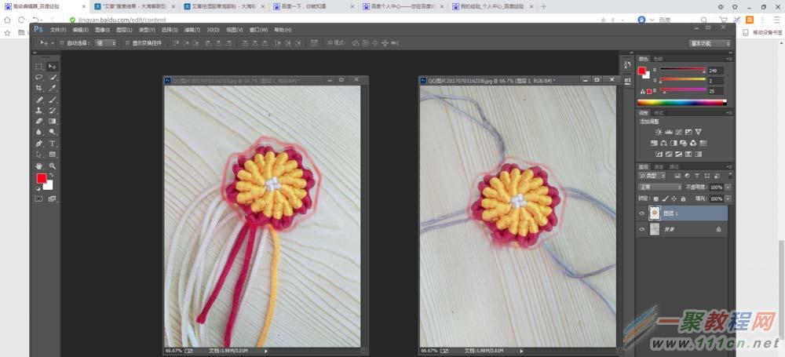Select the Lasso tool
The height and width of the screenshot is (357, 785).
[x=39, y=77]
